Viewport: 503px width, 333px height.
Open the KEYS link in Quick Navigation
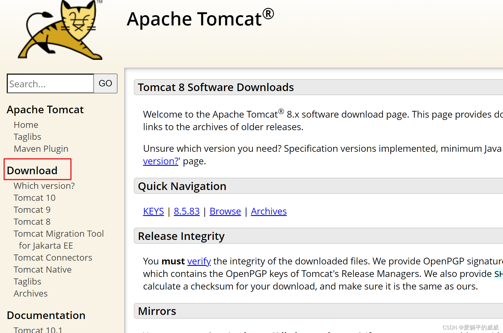click(153, 211)
